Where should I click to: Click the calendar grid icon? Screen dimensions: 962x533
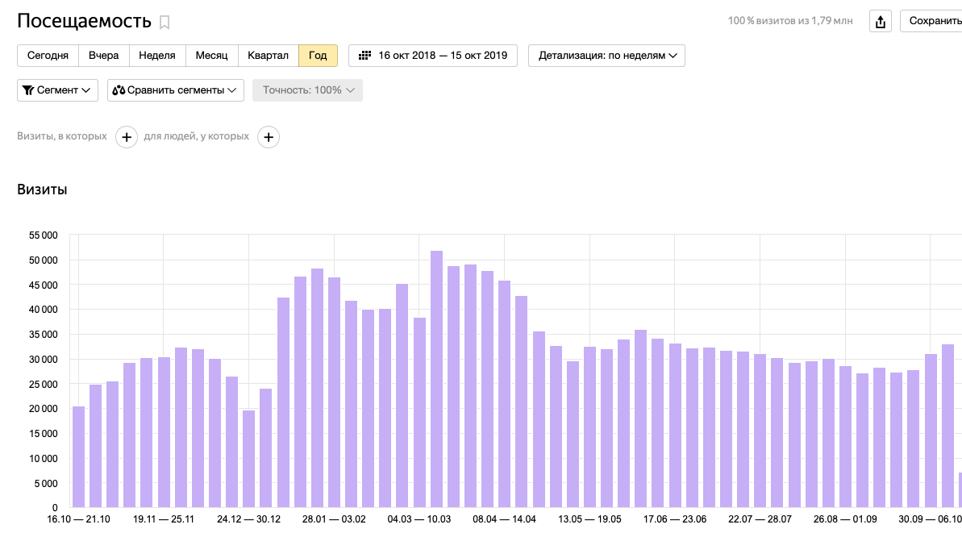point(364,56)
